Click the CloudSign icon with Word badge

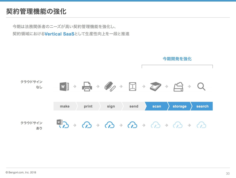tap(63, 124)
